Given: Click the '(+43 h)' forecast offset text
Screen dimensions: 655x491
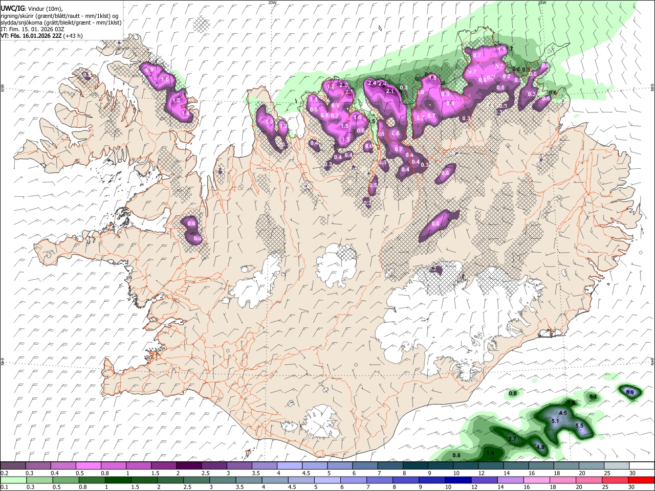Looking at the screenshot, I should (x=73, y=36).
